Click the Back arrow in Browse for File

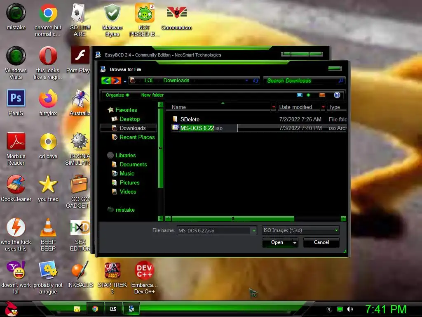point(106,80)
